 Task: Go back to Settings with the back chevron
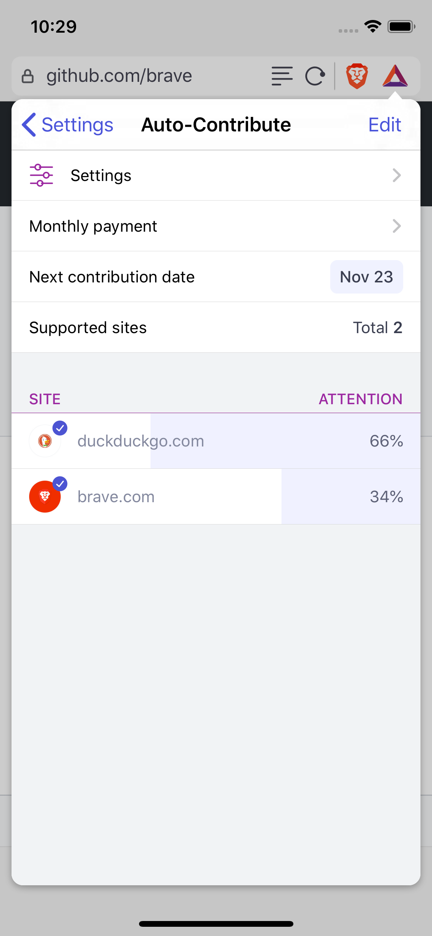[x=29, y=124]
